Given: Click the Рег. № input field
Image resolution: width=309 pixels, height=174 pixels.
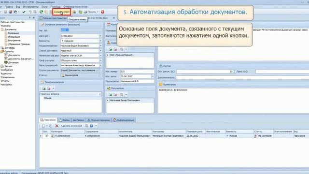Looking at the screenshot, I should coord(81,30).
